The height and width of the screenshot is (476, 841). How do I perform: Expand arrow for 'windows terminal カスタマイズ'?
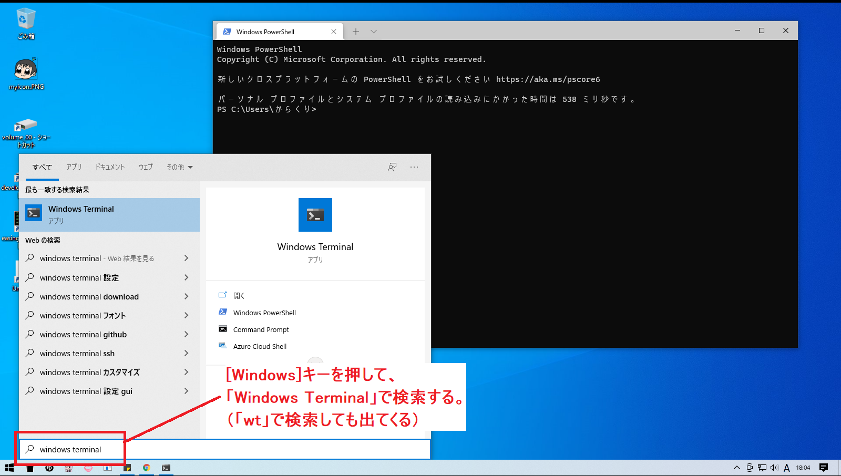(186, 372)
